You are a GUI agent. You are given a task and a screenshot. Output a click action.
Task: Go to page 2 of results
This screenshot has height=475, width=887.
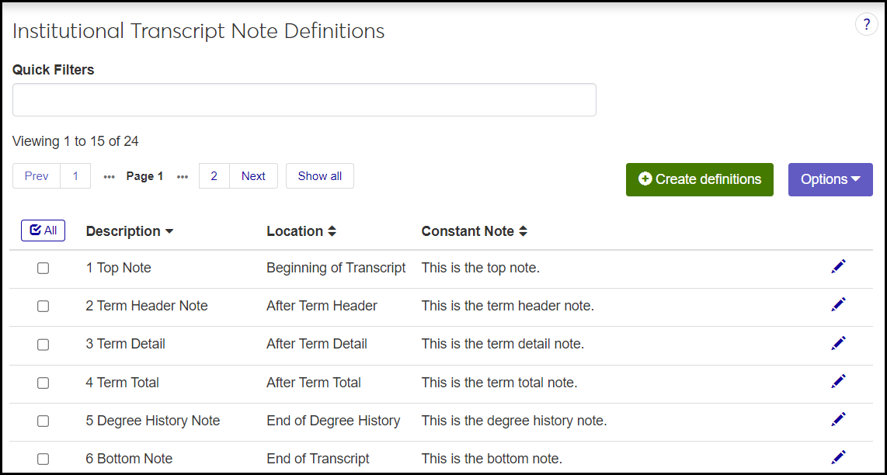coord(214,176)
